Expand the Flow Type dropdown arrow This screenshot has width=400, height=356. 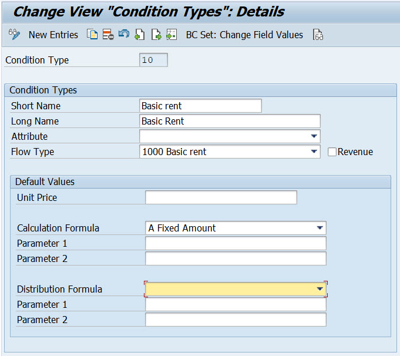[314, 152]
